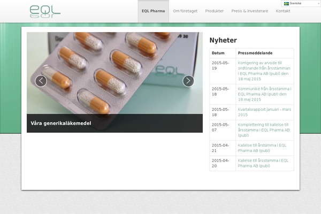This screenshot has height=214, width=321.
Task: Open the Svenska language dropdown
Action: pyautogui.click(x=301, y=4)
